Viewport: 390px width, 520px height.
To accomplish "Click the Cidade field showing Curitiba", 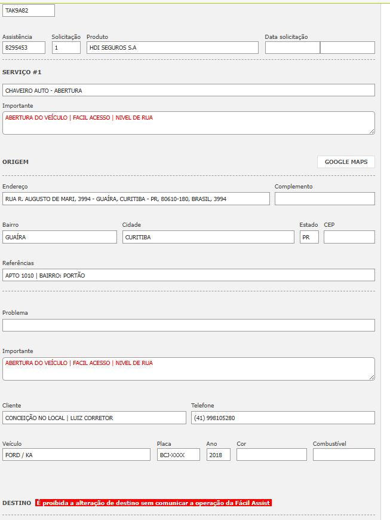I will [x=208, y=237].
